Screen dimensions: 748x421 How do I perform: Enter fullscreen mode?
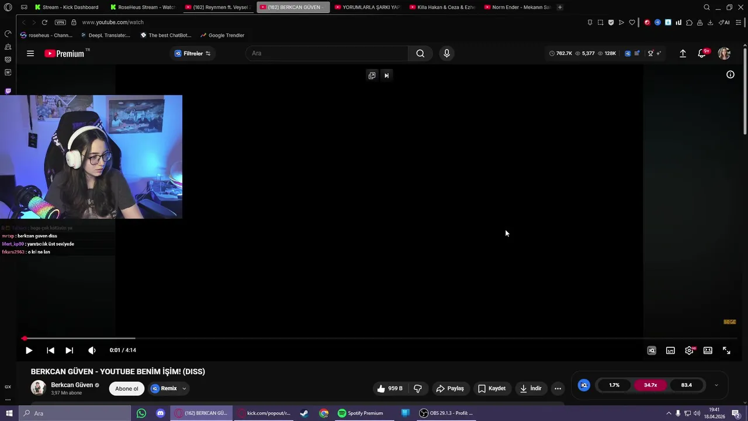click(726, 350)
